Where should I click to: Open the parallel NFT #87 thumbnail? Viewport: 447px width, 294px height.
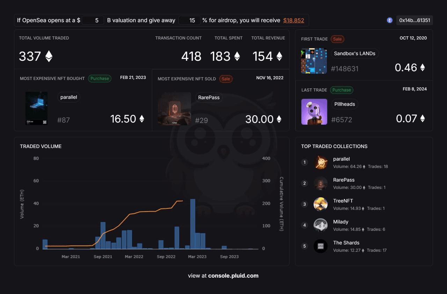37,108
